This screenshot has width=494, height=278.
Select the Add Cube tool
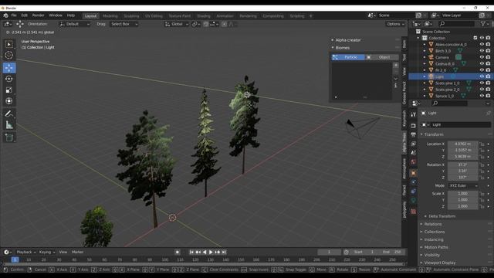[8, 137]
